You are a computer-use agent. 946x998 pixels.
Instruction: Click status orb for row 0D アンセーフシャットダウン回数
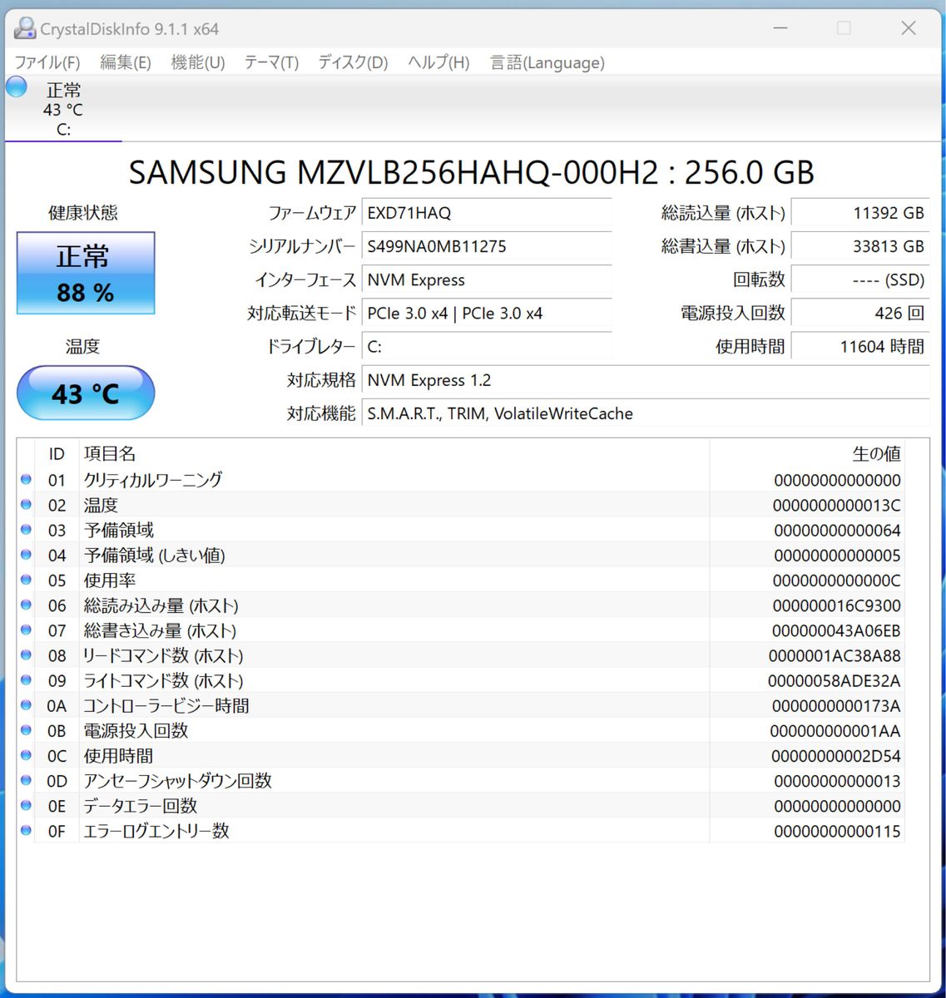(x=26, y=780)
